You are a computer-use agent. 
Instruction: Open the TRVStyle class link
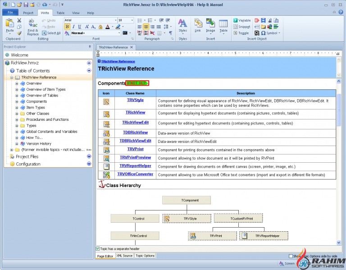point(135,100)
